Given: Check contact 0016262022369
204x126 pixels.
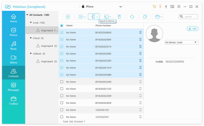Looking at the screenshot, I should click(x=62, y=96).
